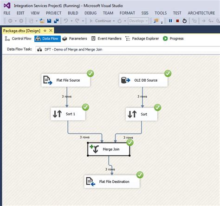
Task: Pause execution with the Break All button
Action: click(x=170, y=21)
